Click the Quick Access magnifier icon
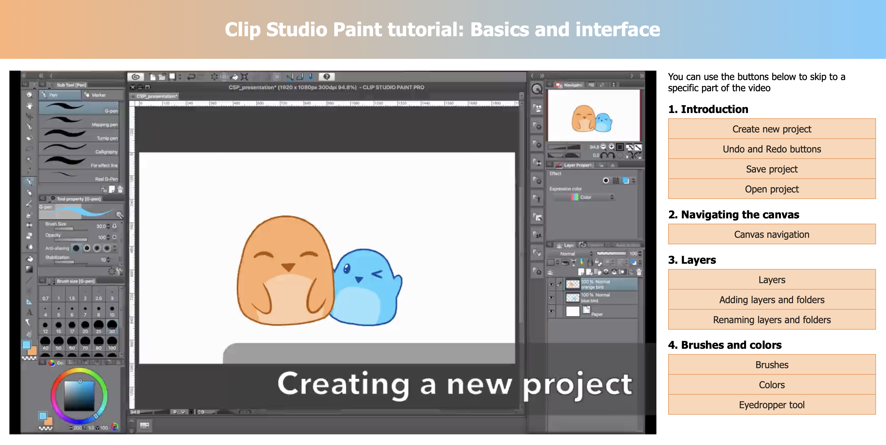The height and width of the screenshot is (445, 886). pos(537,89)
